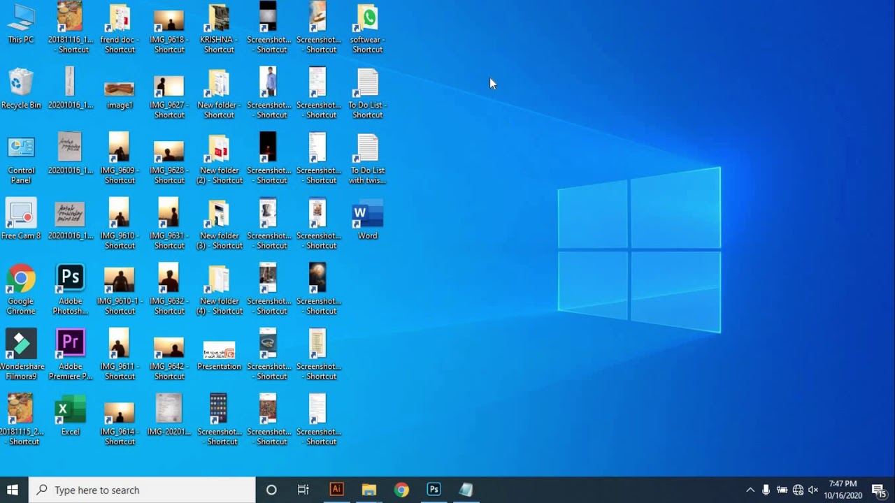Open the Windows Start menu
Screen dimensions: 895x503
coord(13,490)
